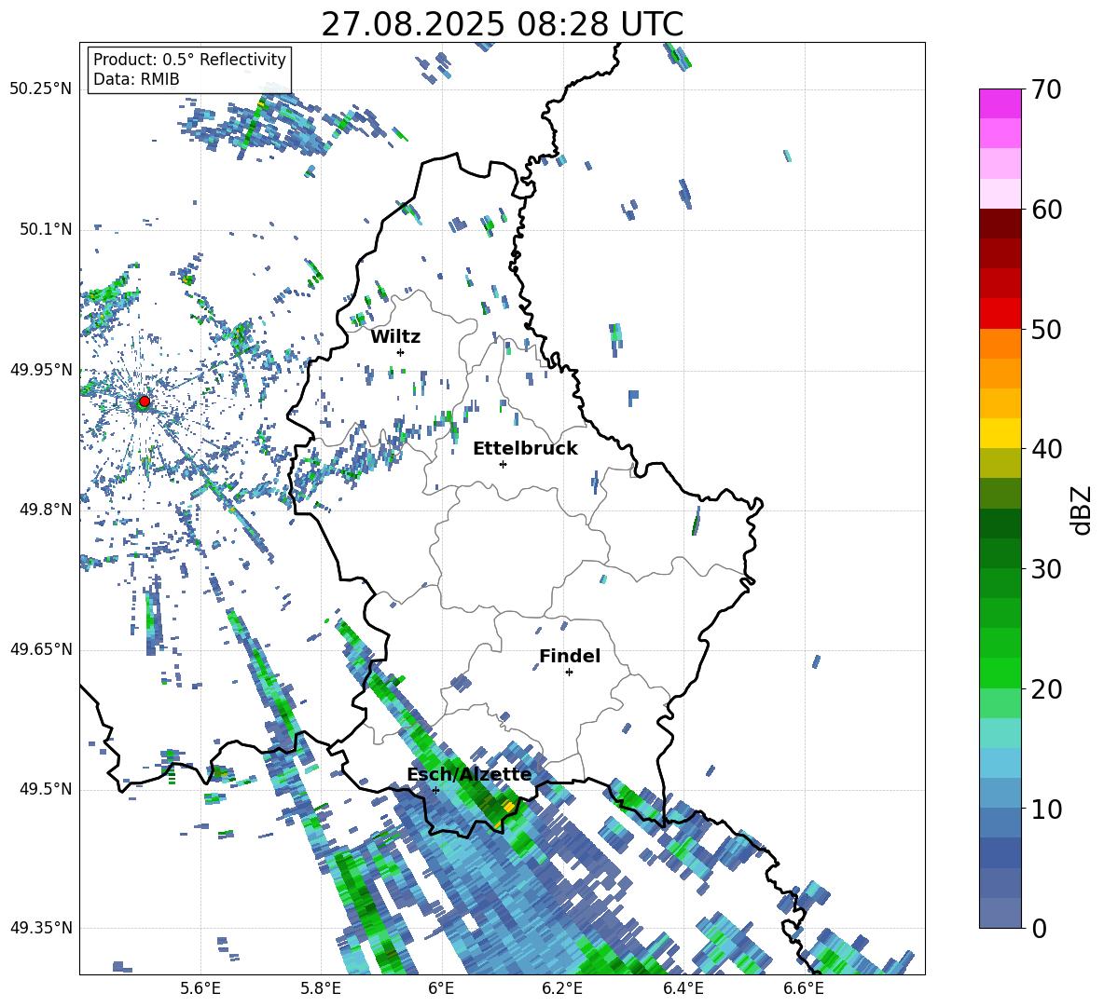Screen dimensions: 1104x1007
Task: Click the 70 tick on colorbar
Action: pos(1046,89)
